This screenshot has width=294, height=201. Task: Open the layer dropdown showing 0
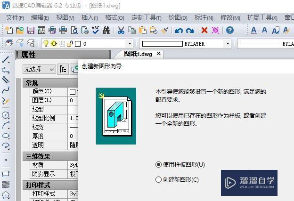coord(130,44)
